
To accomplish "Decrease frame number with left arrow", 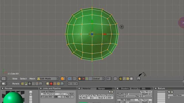I will (69, 84).
